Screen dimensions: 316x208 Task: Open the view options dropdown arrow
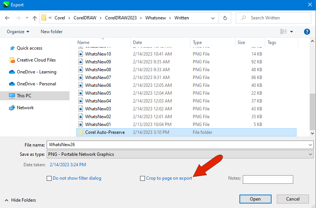292,32
